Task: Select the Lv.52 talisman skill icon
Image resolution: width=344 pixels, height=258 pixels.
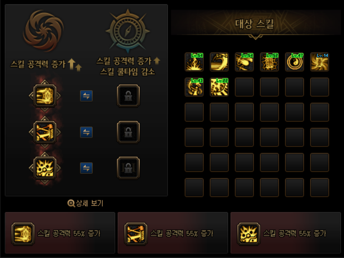Action: [x=269, y=62]
